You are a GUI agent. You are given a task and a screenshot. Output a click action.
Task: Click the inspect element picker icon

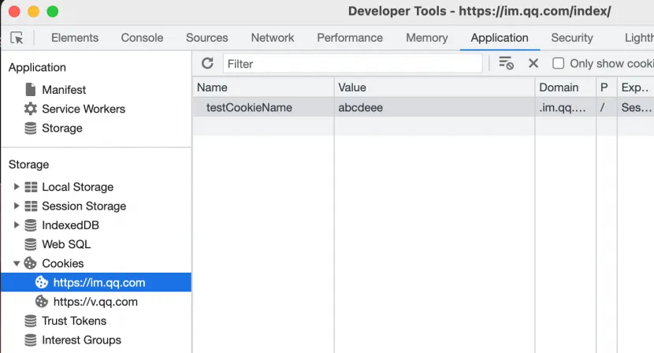(17, 38)
